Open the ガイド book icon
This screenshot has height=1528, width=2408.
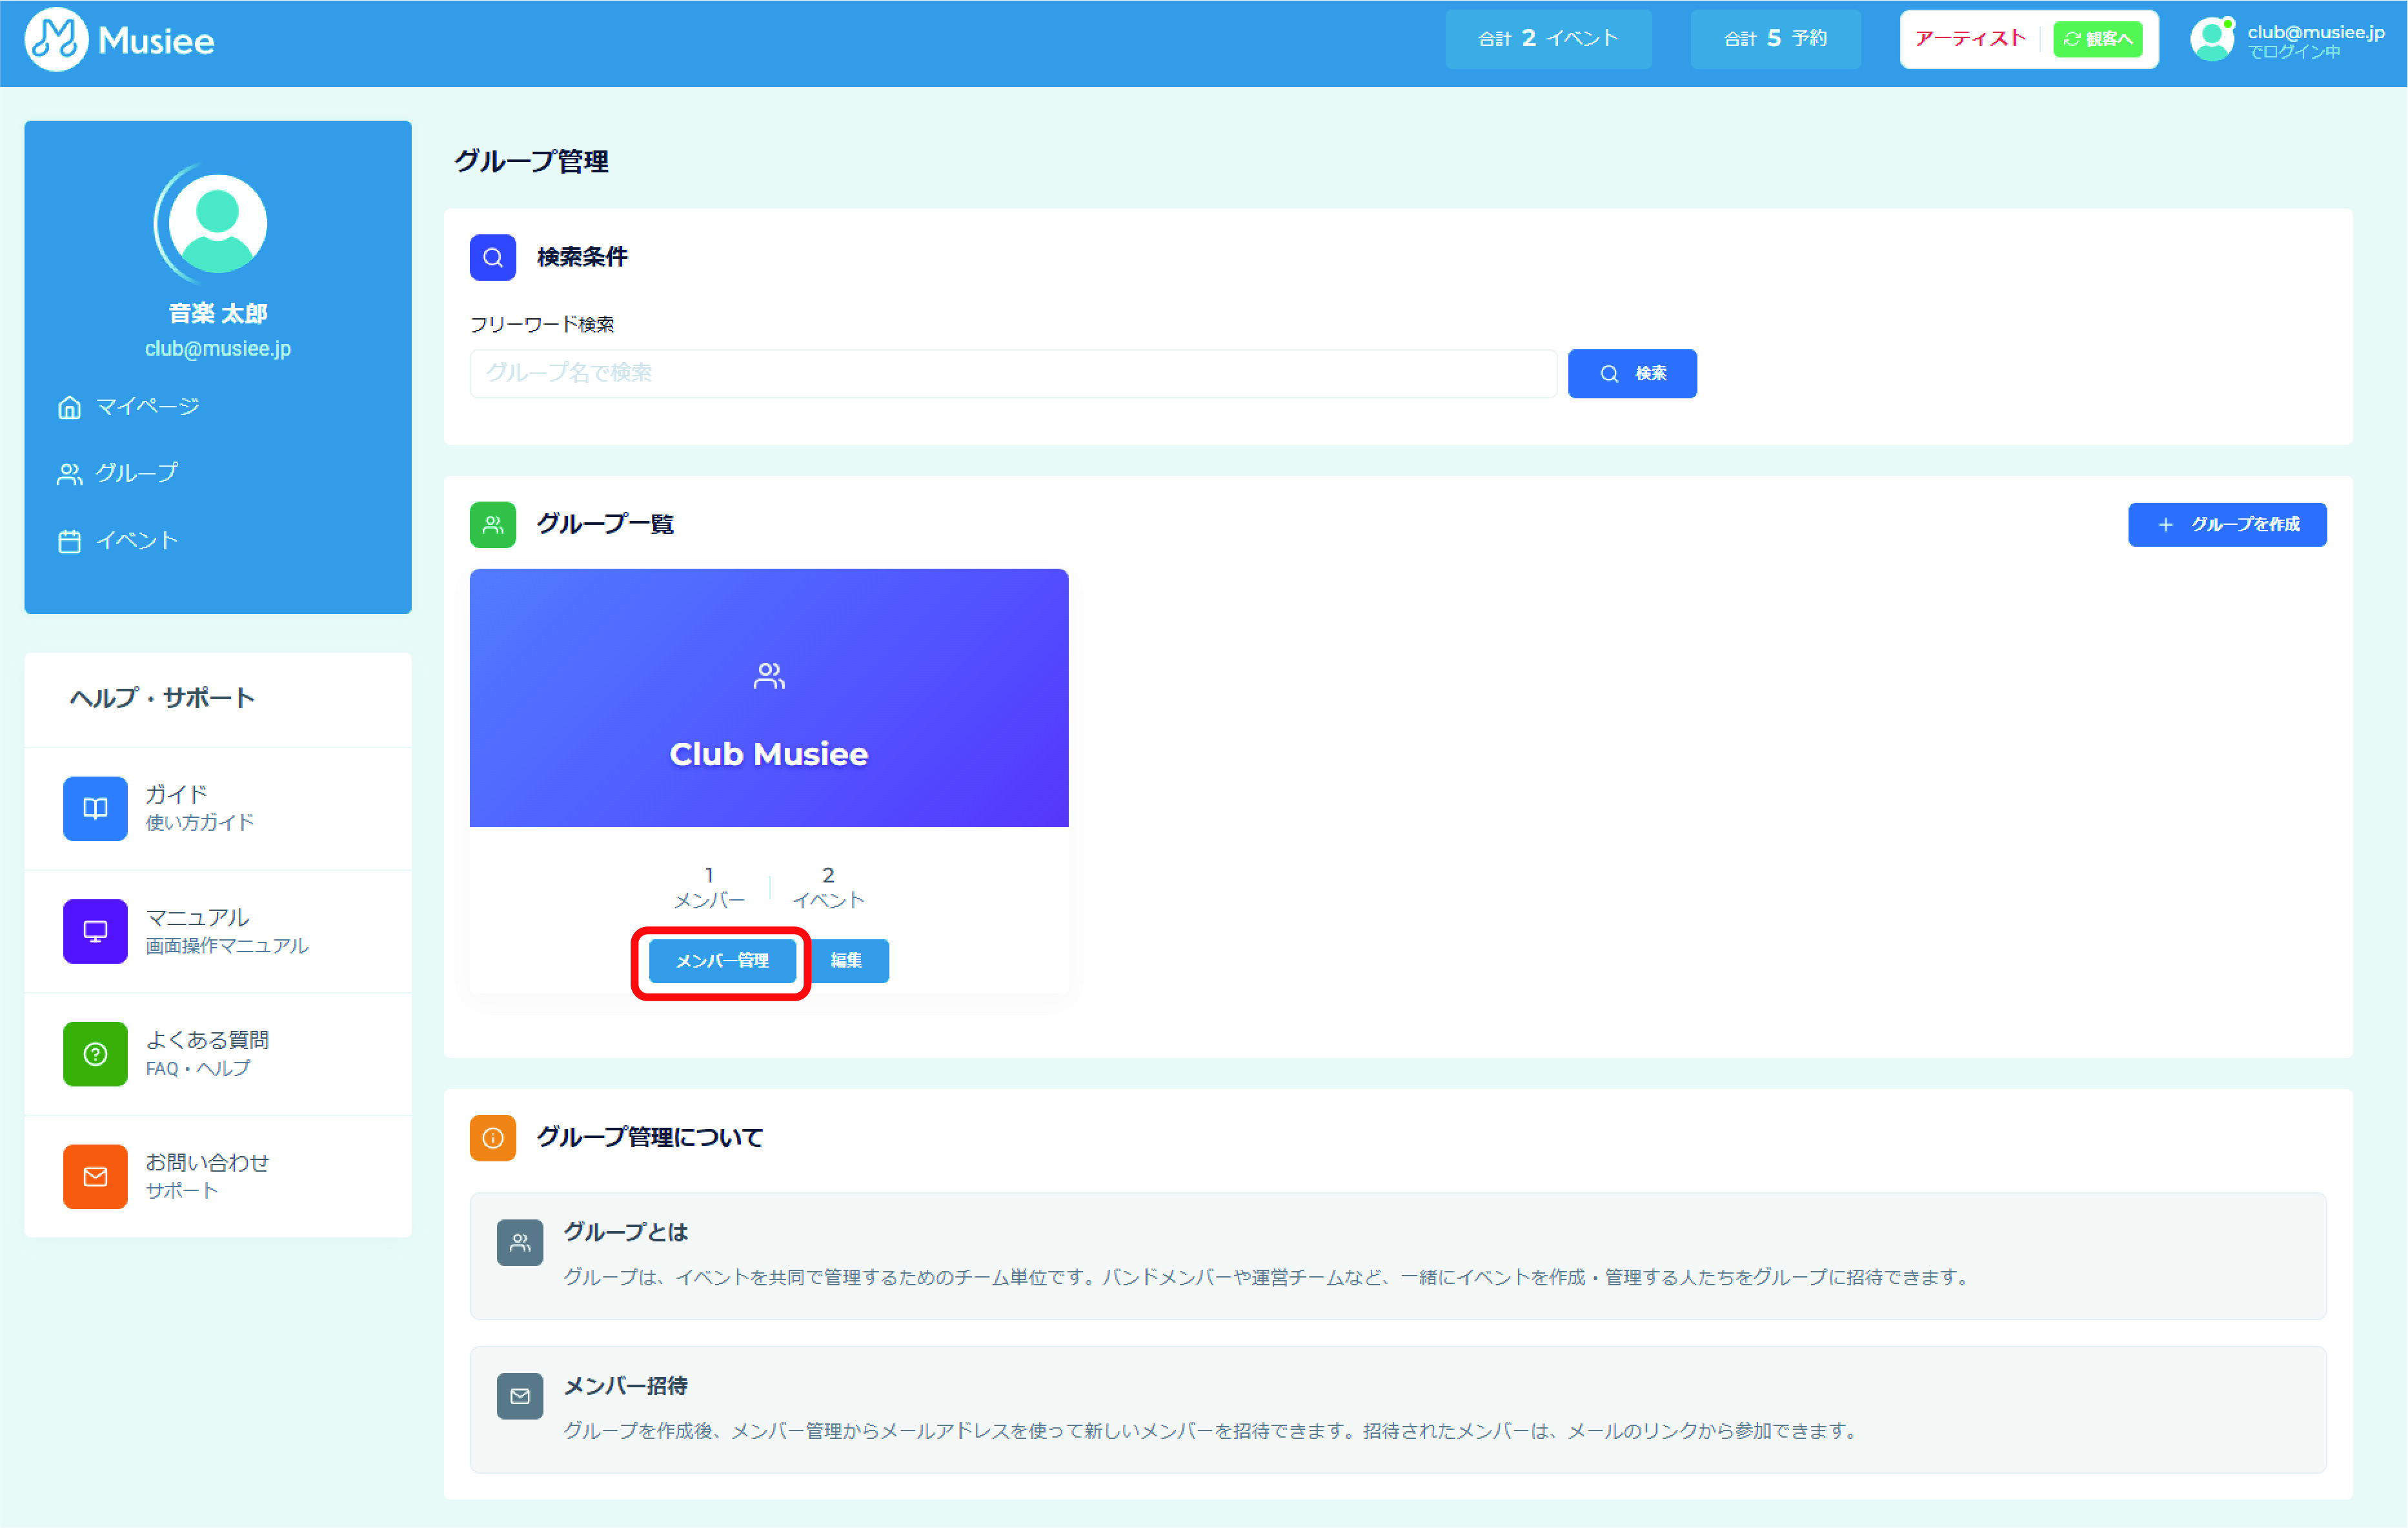pos(95,808)
